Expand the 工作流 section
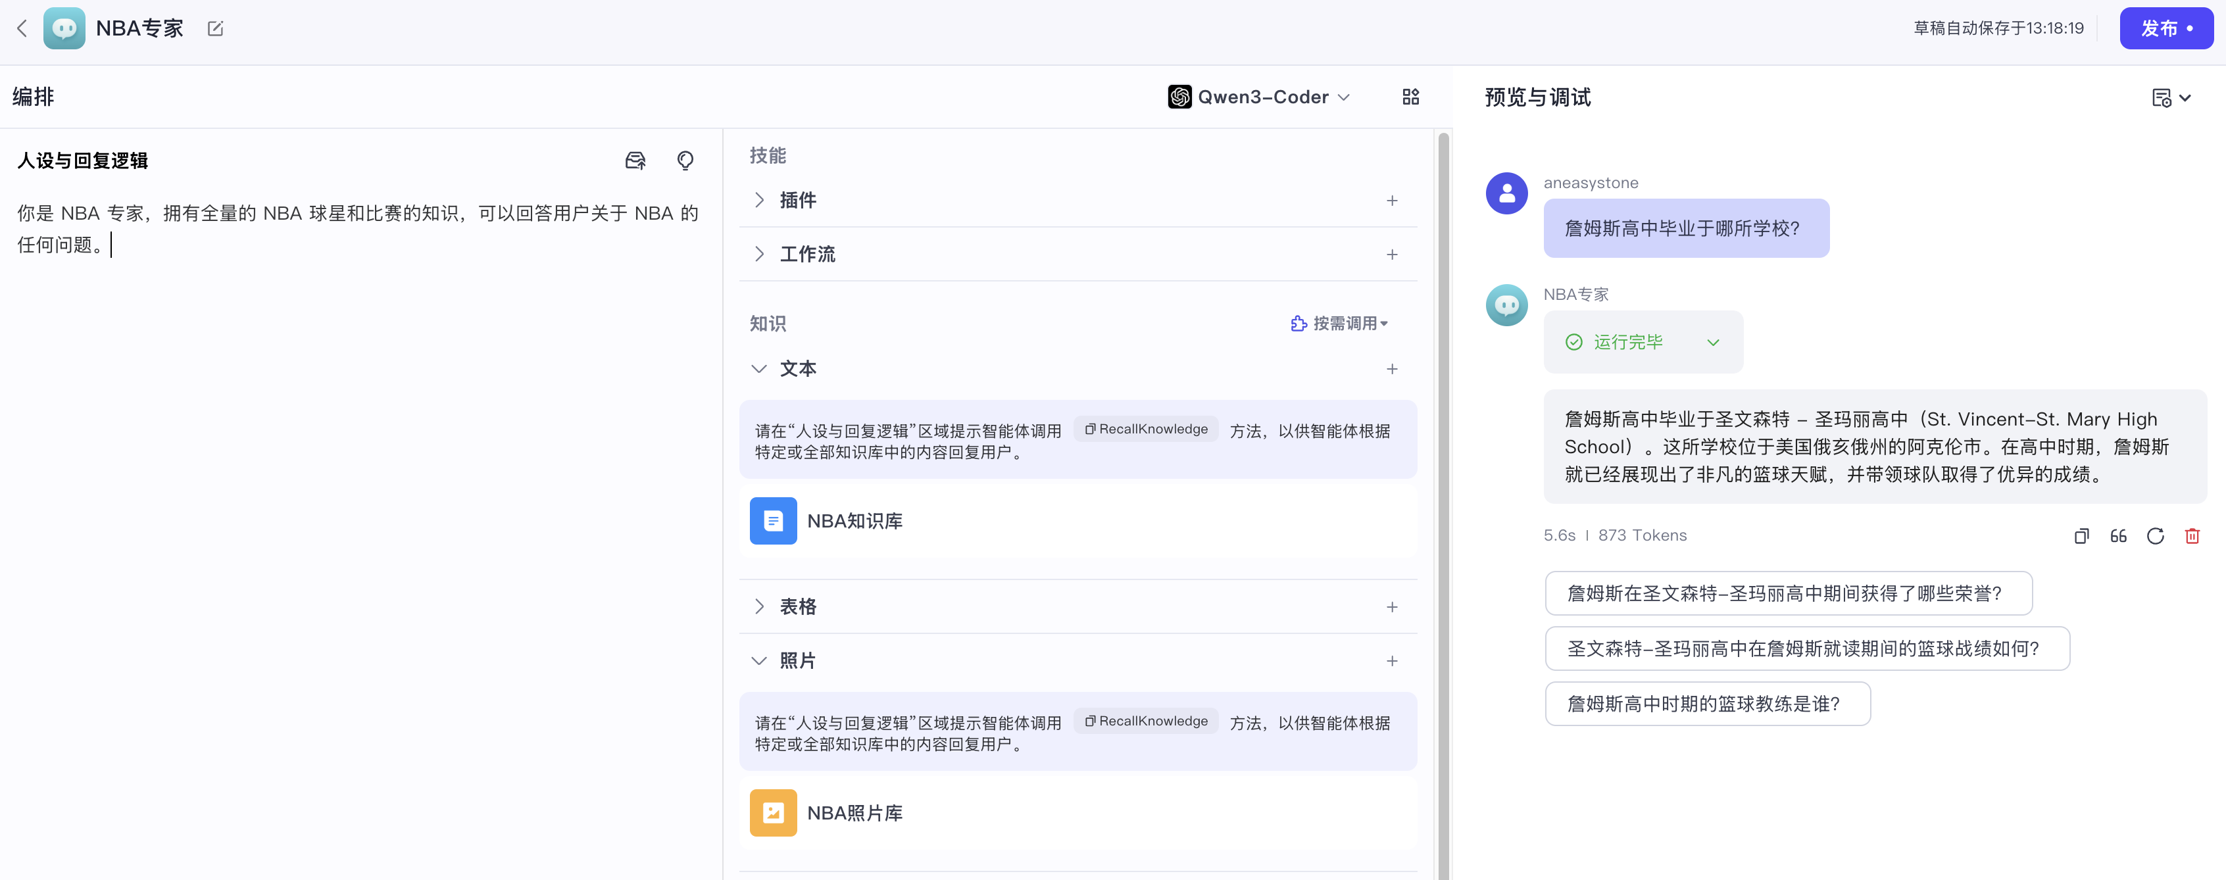 (758, 254)
